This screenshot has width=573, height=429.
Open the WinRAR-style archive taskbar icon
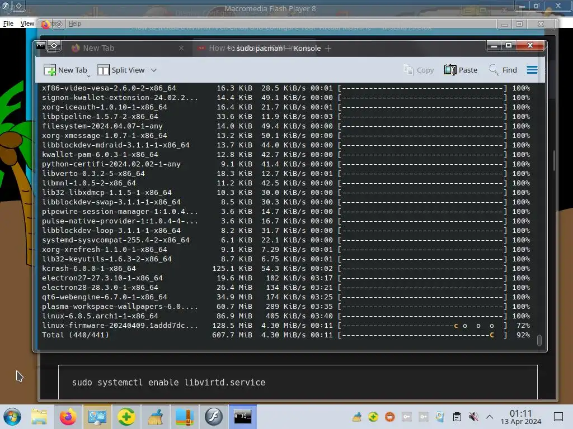[x=185, y=417]
